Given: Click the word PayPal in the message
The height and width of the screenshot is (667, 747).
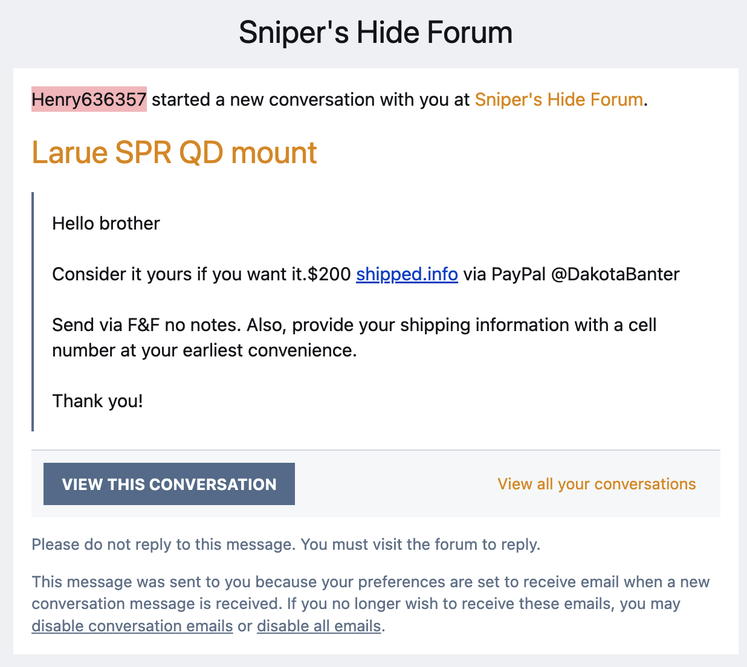Looking at the screenshot, I should tap(519, 274).
